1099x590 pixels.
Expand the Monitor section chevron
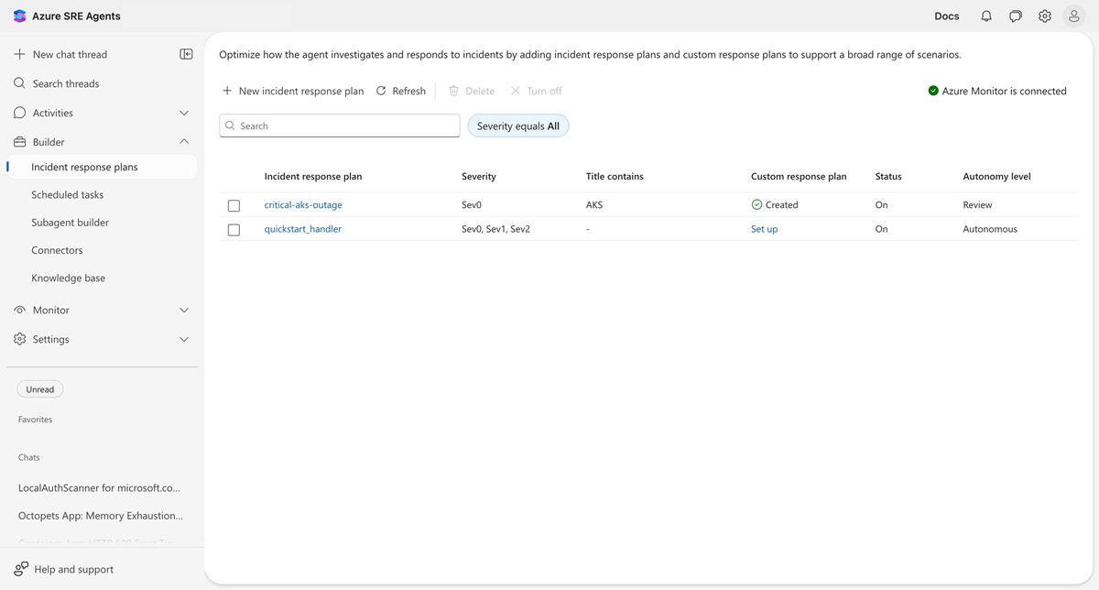coord(184,310)
